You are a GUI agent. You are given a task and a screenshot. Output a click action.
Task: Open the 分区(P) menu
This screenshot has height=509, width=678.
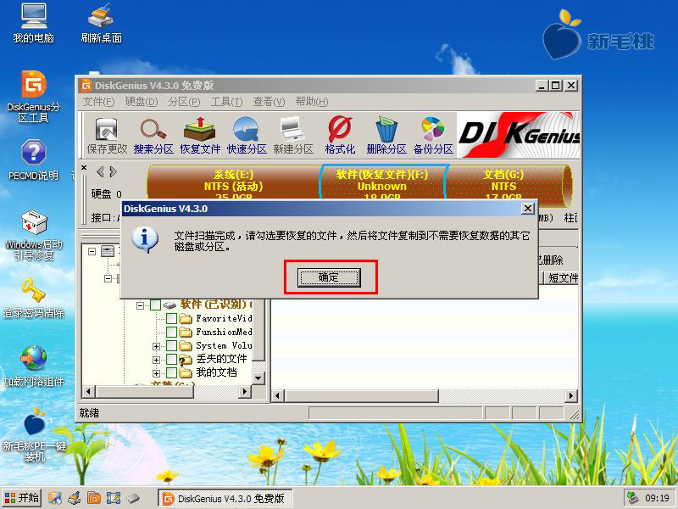pyautogui.click(x=184, y=102)
